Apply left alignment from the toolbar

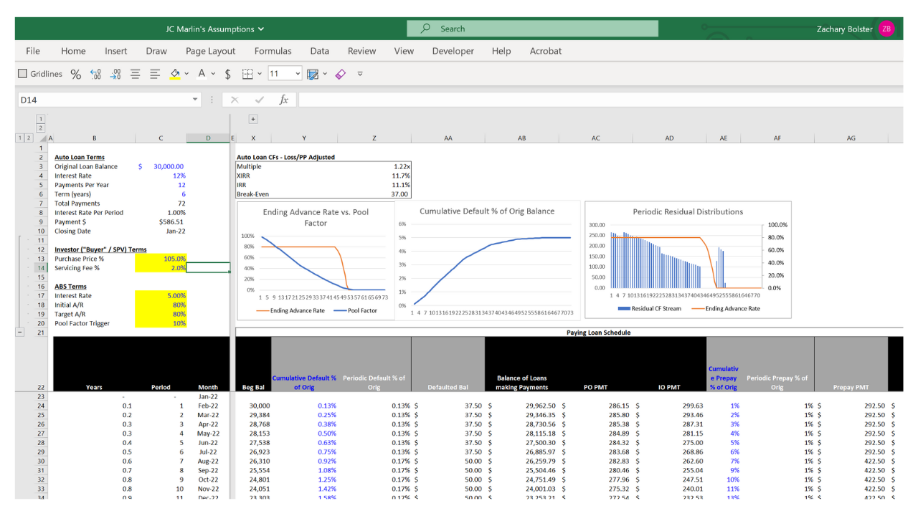click(x=154, y=74)
